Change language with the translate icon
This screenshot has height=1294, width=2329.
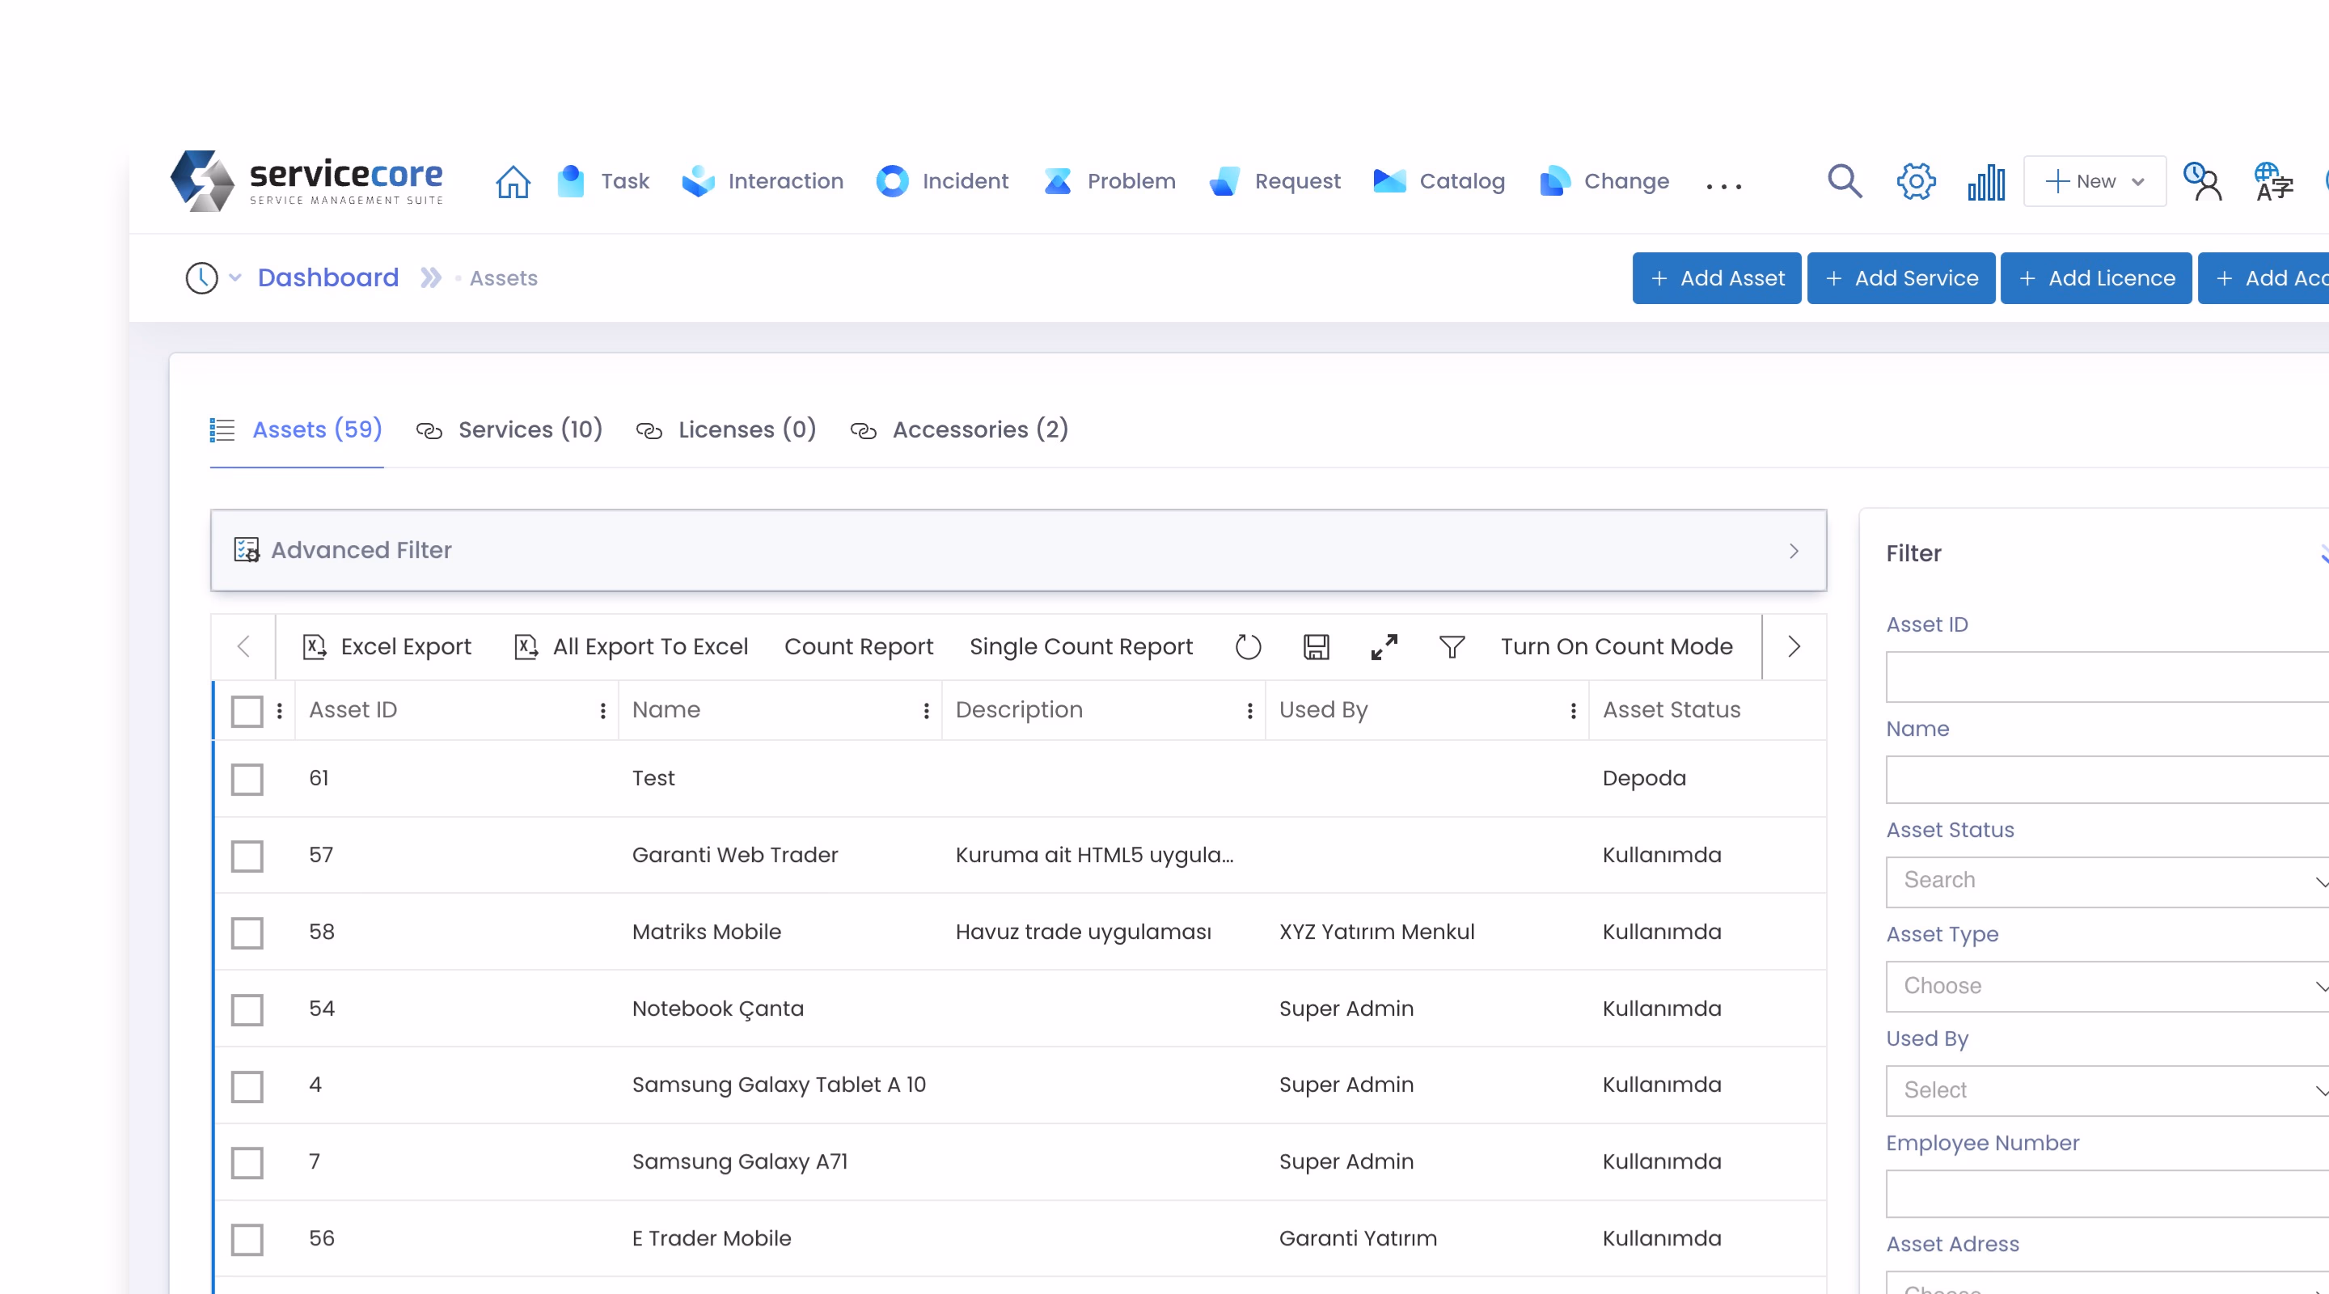pyautogui.click(x=2274, y=181)
